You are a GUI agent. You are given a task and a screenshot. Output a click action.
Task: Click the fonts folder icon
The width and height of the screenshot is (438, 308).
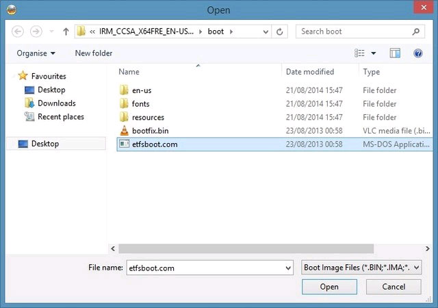tap(124, 103)
